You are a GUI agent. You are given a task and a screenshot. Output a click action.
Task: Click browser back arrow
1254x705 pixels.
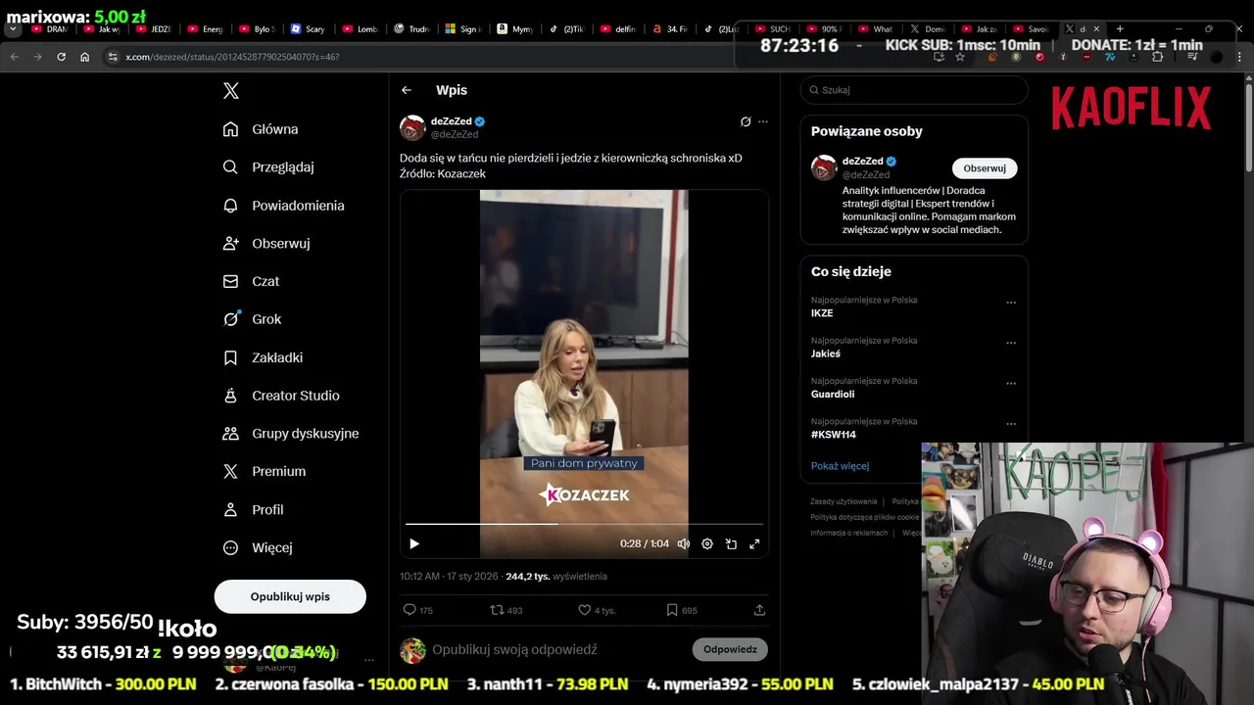pos(15,57)
